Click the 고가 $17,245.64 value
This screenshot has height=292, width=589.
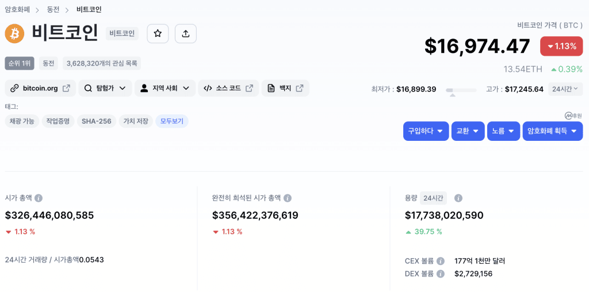524,89
